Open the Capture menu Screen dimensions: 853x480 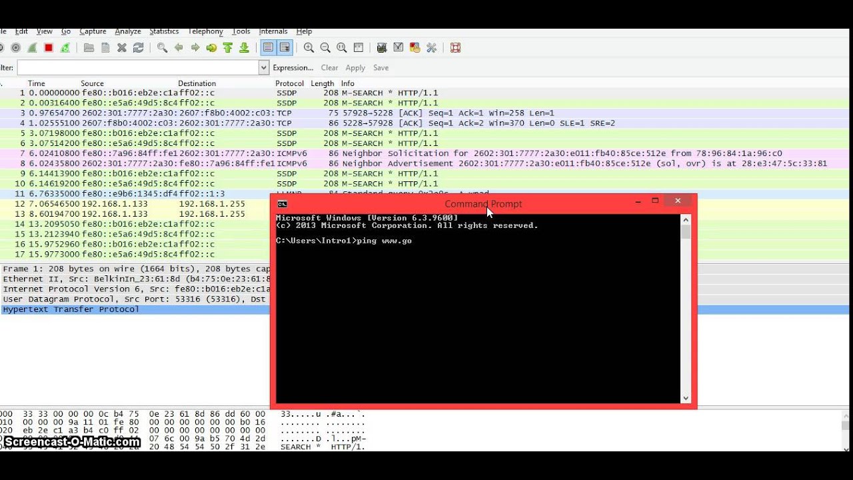click(x=93, y=31)
